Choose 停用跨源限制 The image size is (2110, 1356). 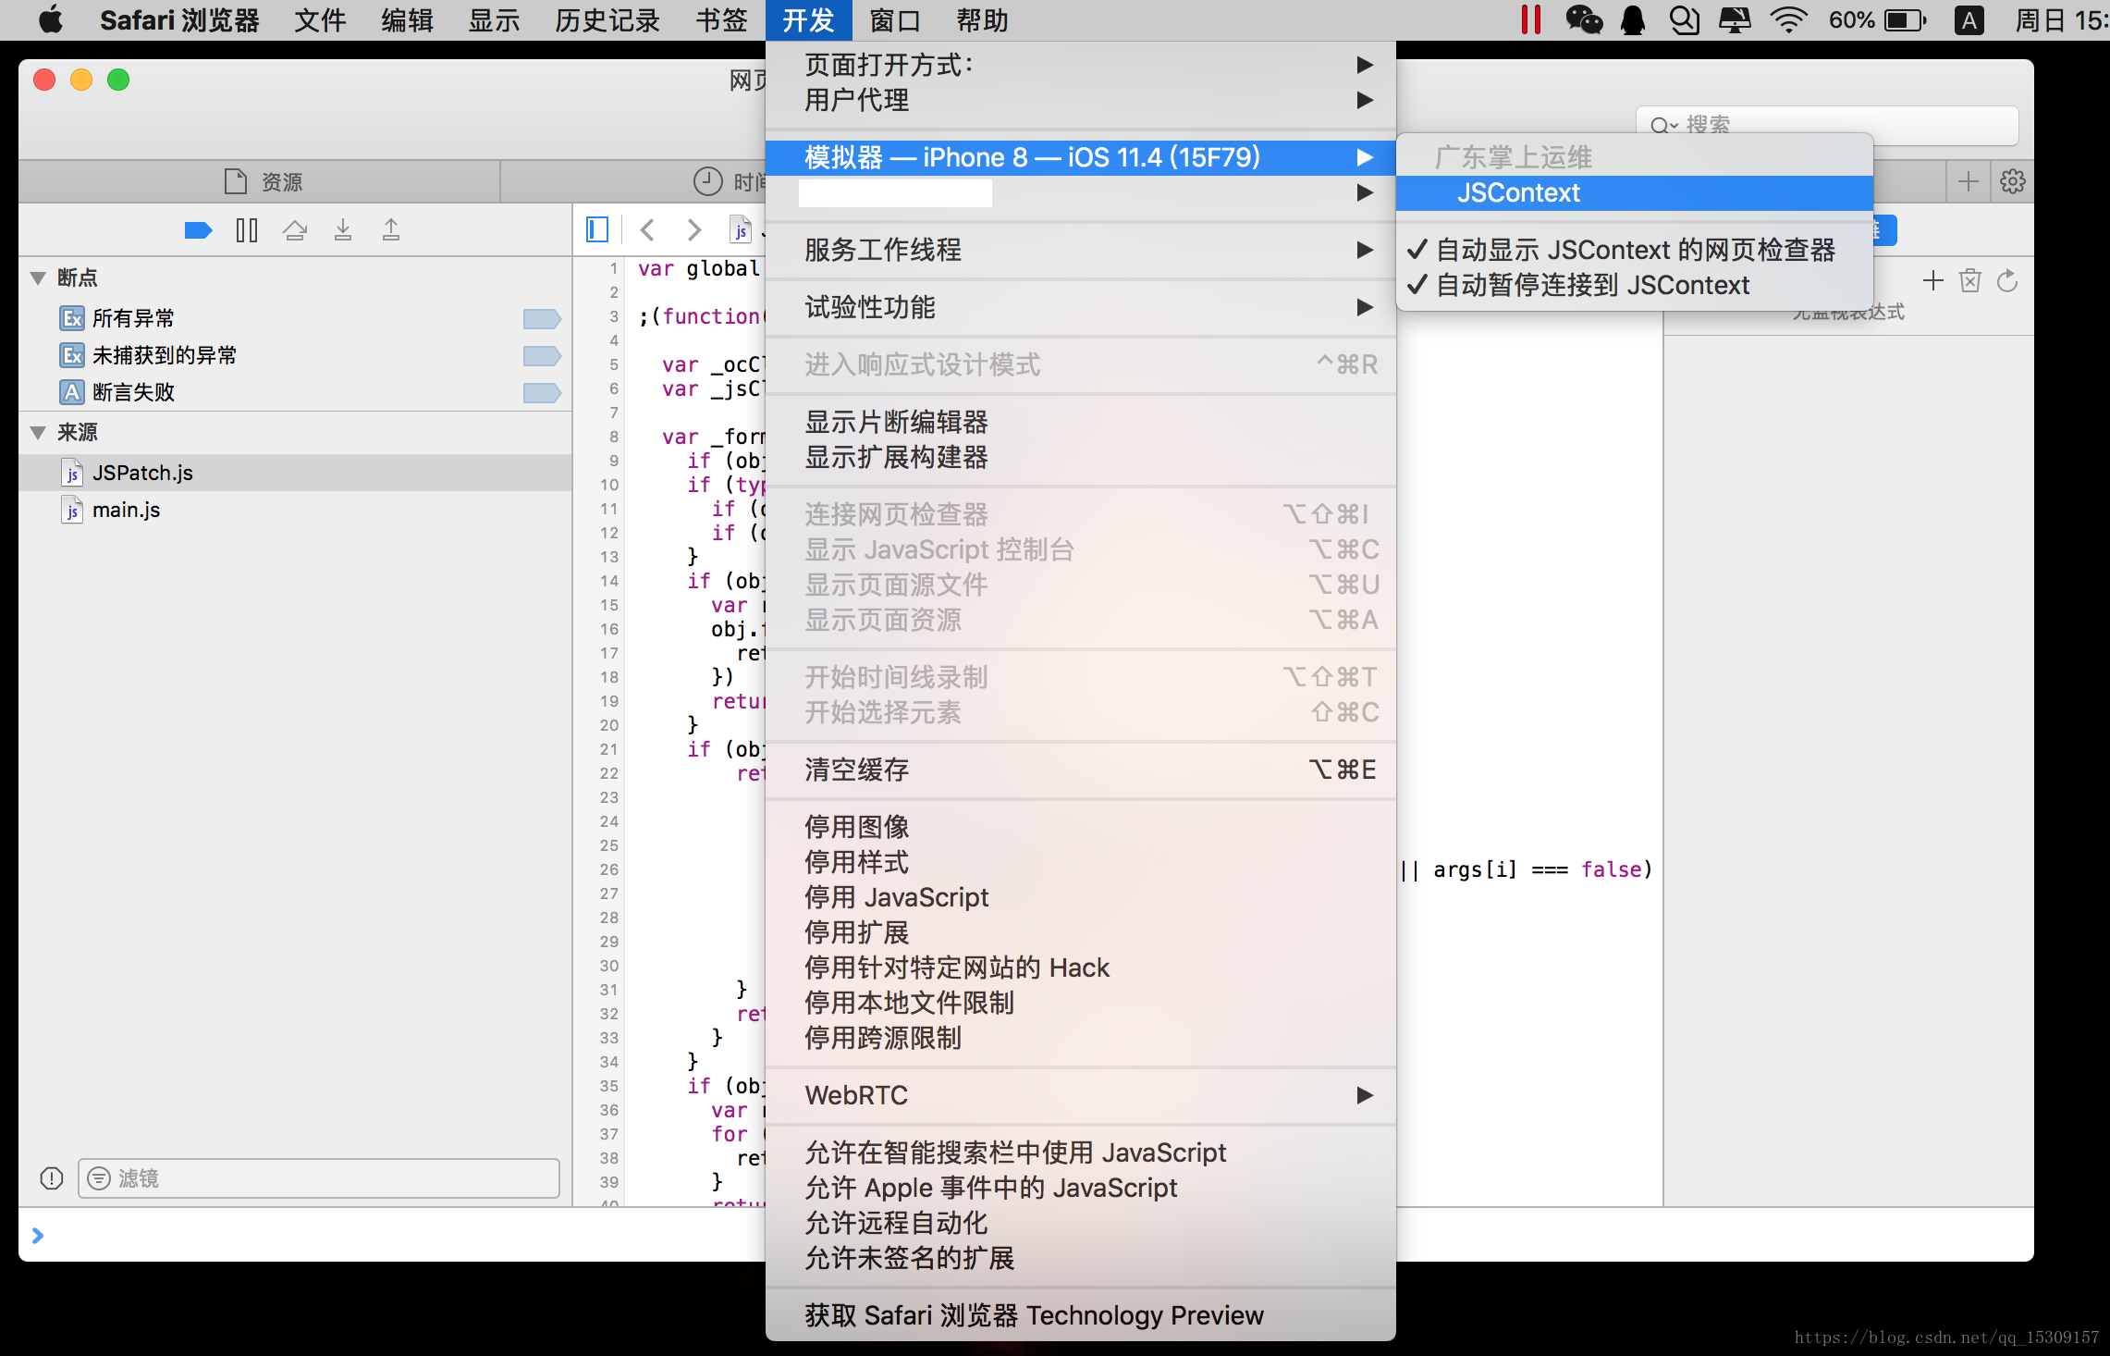tap(1080, 1038)
